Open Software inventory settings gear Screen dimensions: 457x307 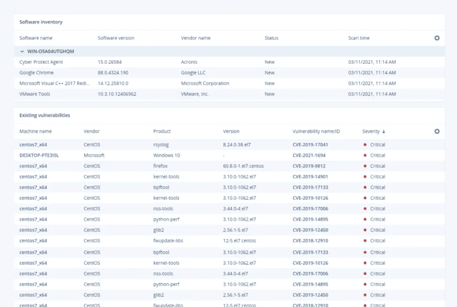pos(437,38)
